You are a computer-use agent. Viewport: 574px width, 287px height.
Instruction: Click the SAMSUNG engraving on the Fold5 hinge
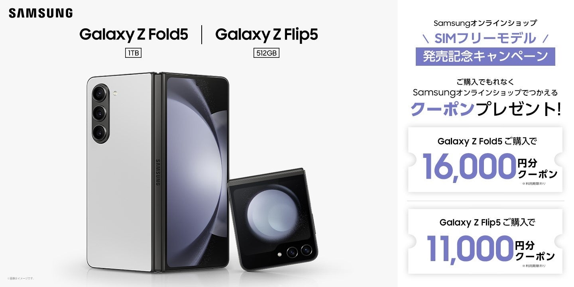pos(158,172)
